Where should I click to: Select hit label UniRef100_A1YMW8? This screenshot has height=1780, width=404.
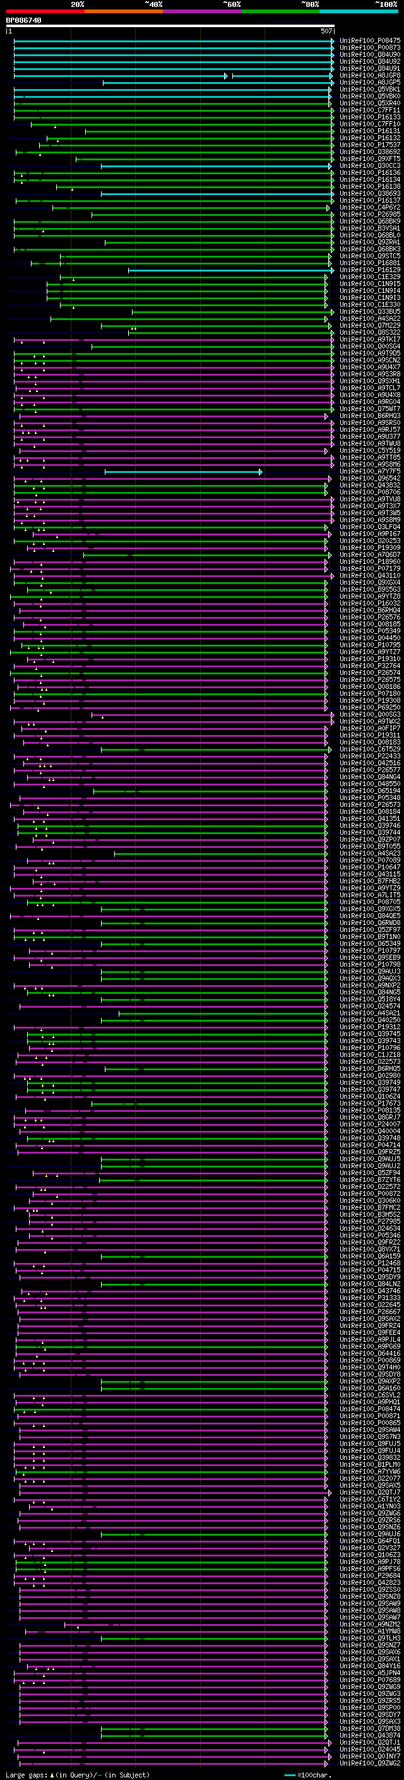click(x=370, y=1631)
